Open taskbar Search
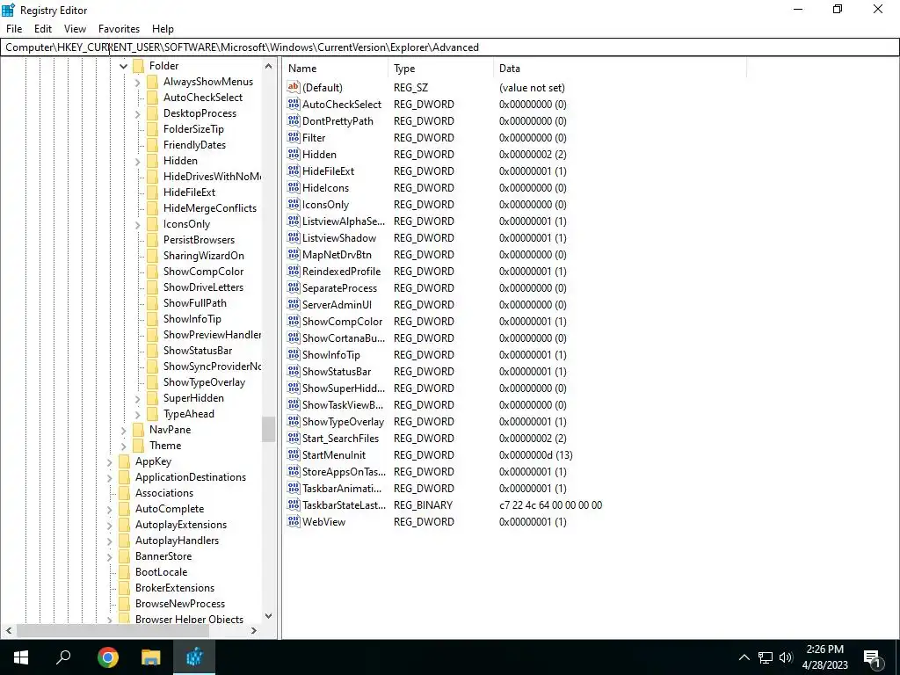 coord(63,657)
